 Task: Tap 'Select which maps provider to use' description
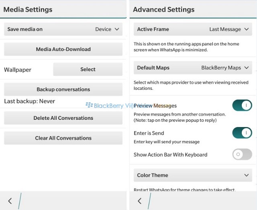pyautogui.click(x=191, y=85)
